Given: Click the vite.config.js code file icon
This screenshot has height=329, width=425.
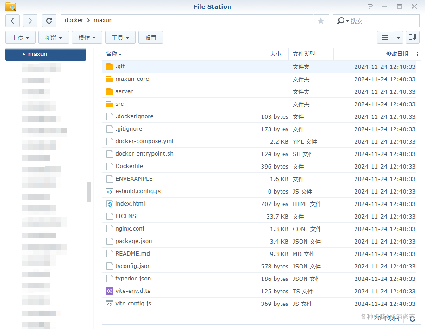Looking at the screenshot, I should coord(110,304).
